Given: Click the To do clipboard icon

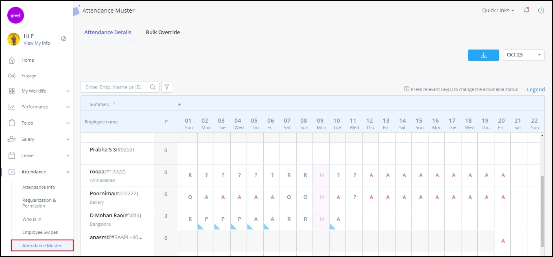Looking at the screenshot, I should 12,123.
